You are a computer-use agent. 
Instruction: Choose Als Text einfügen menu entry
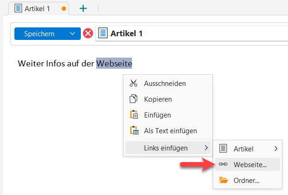pos(170,131)
